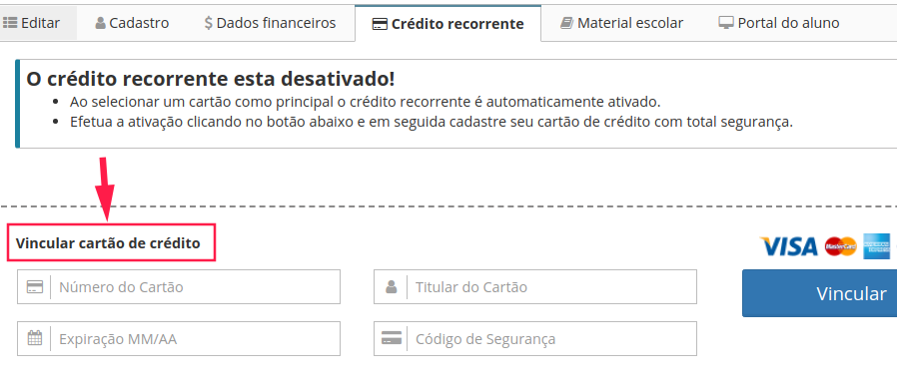The width and height of the screenshot is (897, 388).
Task: Click the calendar icon beside Expiração field
Action: click(35, 338)
